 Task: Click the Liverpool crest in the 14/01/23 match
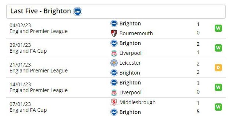(114, 93)
